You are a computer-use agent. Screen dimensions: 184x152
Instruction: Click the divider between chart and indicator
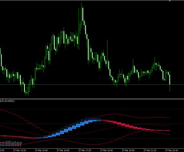92,99
